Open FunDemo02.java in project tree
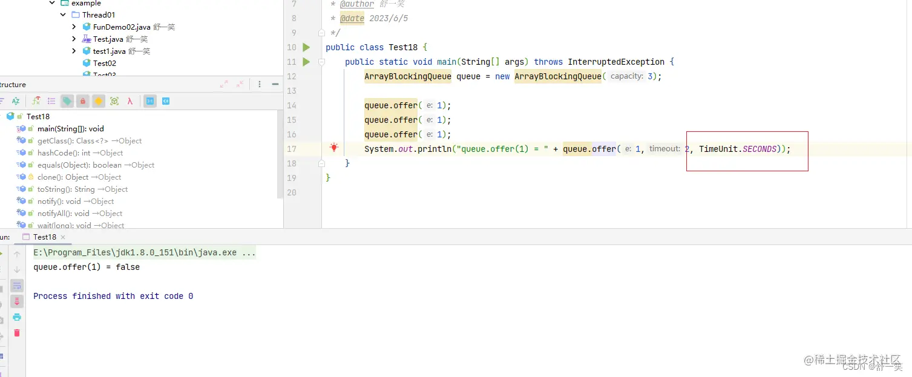The width and height of the screenshot is (912, 377). (x=122, y=27)
